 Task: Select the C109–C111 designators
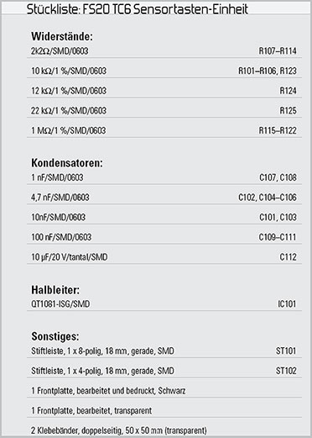pyautogui.click(x=278, y=237)
